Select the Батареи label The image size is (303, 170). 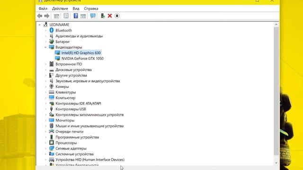click(x=62, y=42)
